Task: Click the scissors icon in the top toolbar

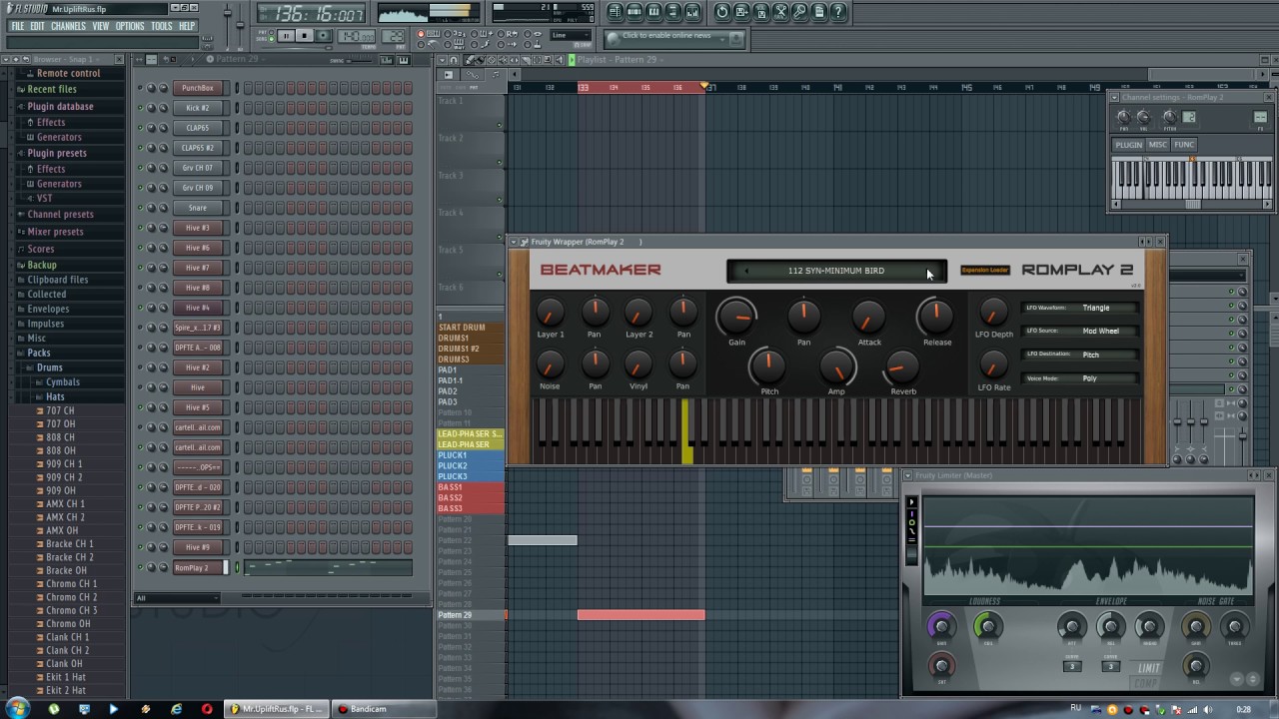Action: click(x=779, y=12)
